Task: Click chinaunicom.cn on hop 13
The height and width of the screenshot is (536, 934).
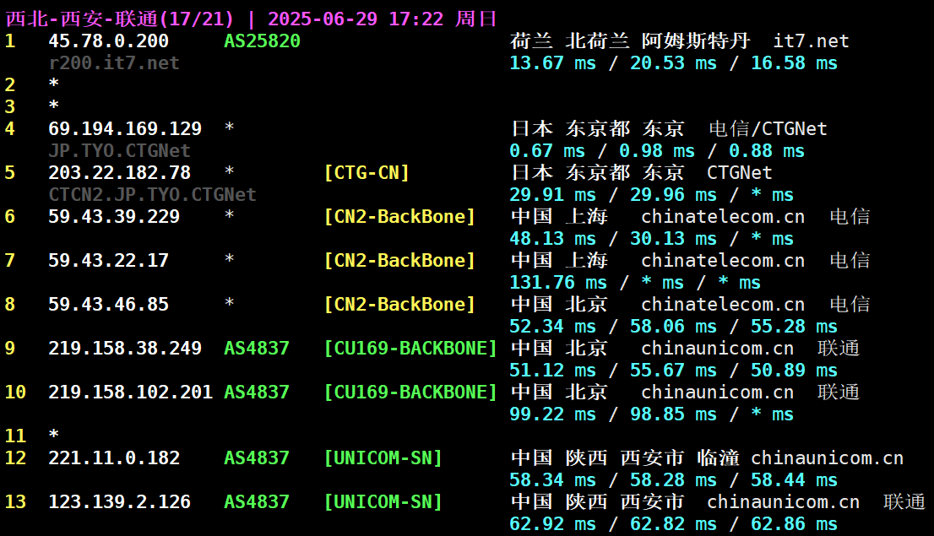Action: pyautogui.click(x=784, y=501)
